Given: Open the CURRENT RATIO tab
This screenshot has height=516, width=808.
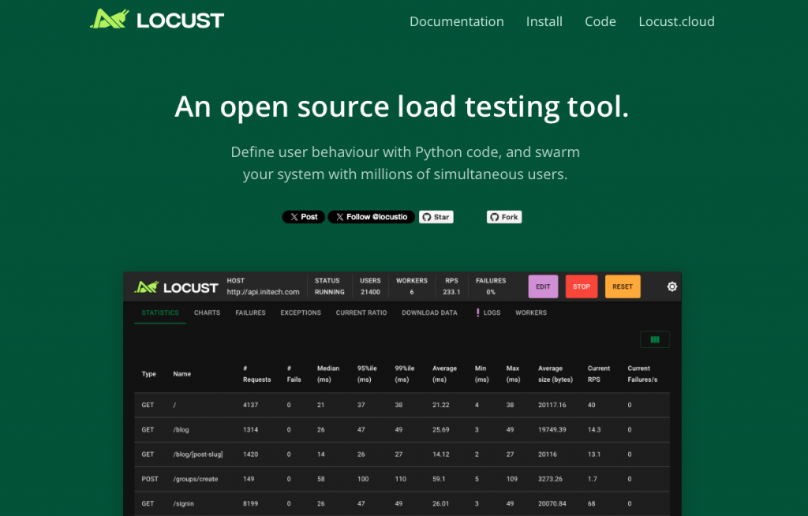Looking at the screenshot, I should [361, 313].
